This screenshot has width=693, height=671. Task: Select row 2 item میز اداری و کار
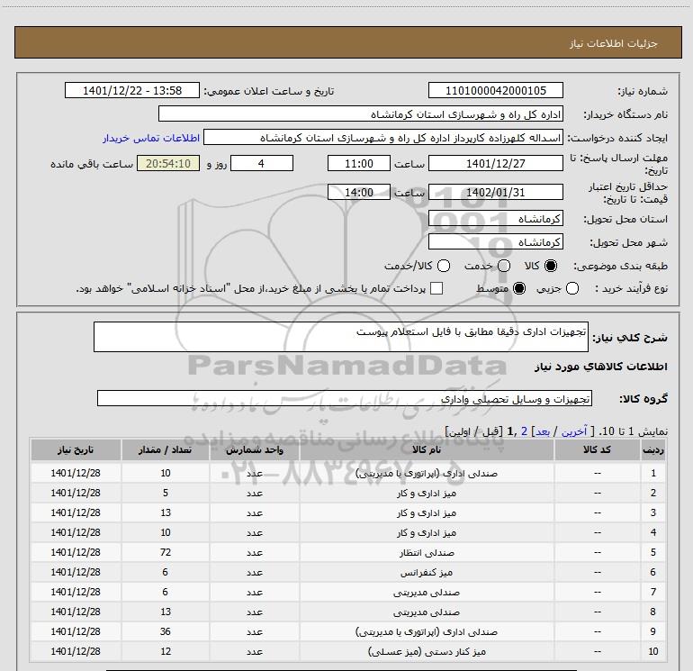click(427, 494)
